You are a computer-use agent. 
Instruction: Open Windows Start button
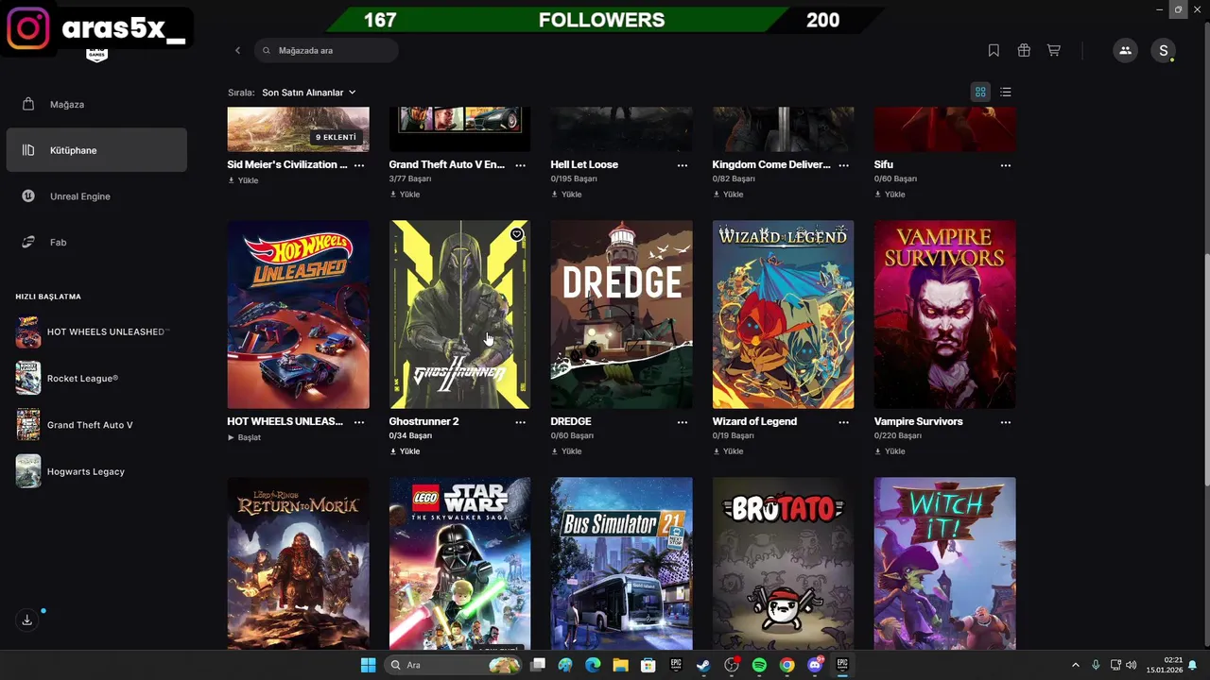point(368,665)
